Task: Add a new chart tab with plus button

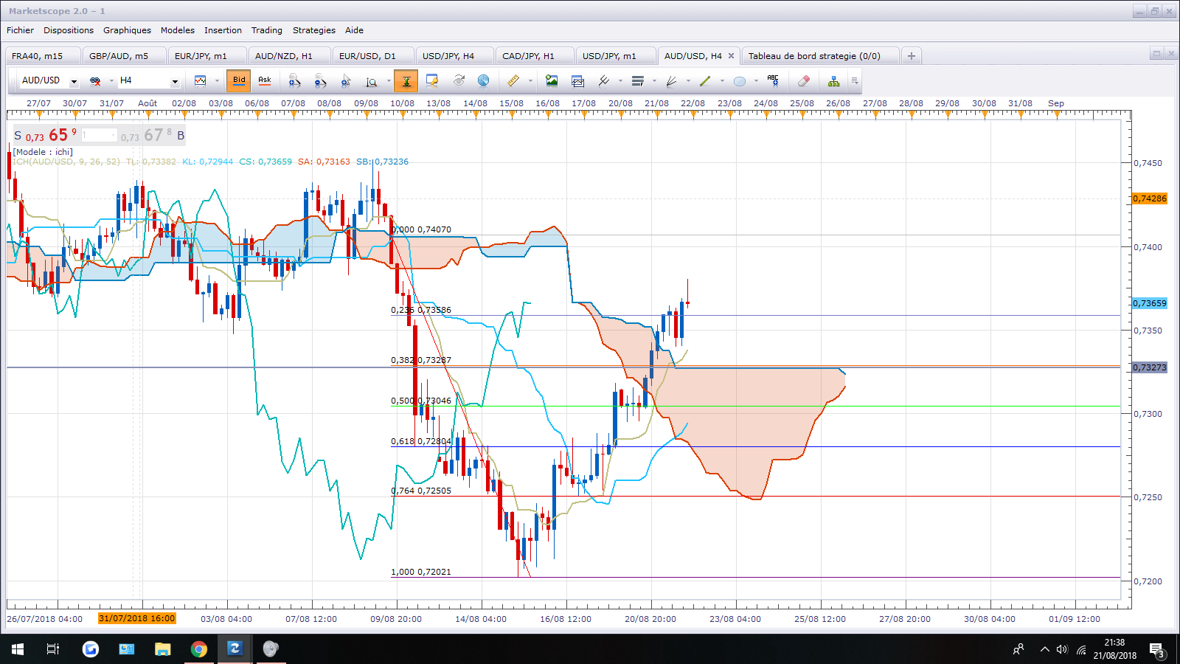Action: tap(912, 56)
